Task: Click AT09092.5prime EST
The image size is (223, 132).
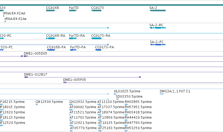Action: 71,110
